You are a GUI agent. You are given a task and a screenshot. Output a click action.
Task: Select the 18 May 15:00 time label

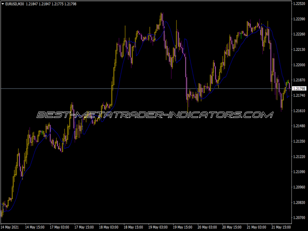tap(133, 227)
